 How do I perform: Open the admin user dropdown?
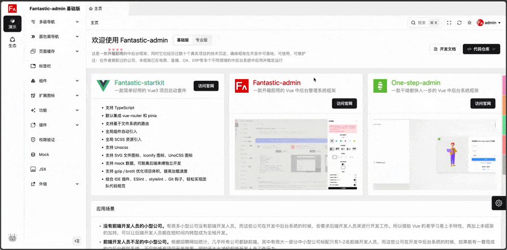click(489, 23)
